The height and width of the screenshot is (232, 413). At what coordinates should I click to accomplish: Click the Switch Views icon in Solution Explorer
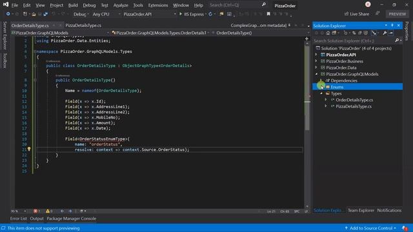[x=334, y=33]
